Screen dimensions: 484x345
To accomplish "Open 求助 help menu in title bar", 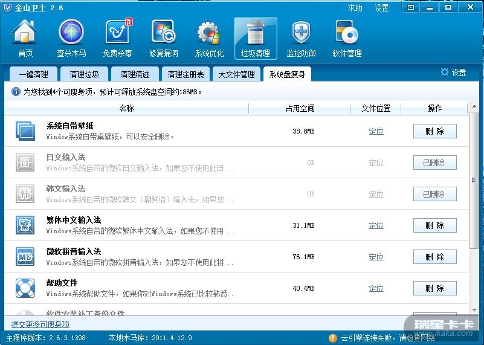I will 355,8.
